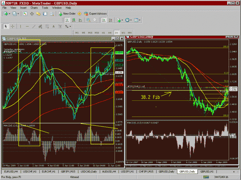Switch timeframe to MN monthly

click(x=130, y=33)
